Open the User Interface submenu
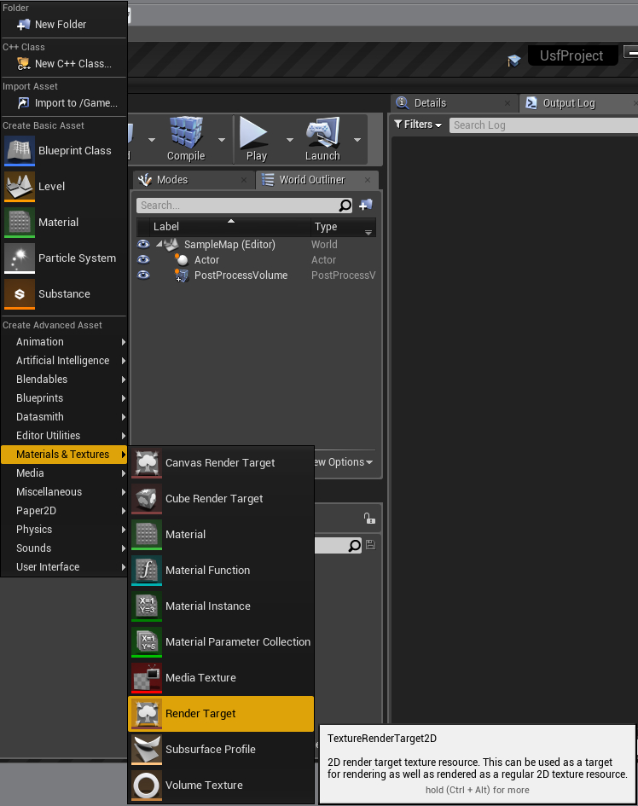This screenshot has width=638, height=806. [x=64, y=567]
